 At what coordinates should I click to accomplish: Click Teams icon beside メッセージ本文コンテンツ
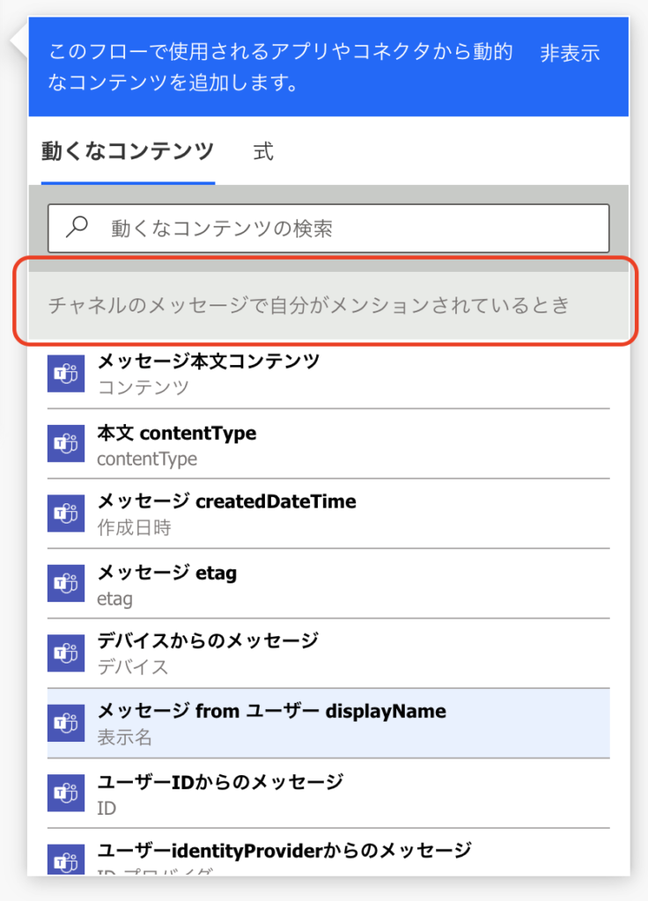[x=65, y=374]
